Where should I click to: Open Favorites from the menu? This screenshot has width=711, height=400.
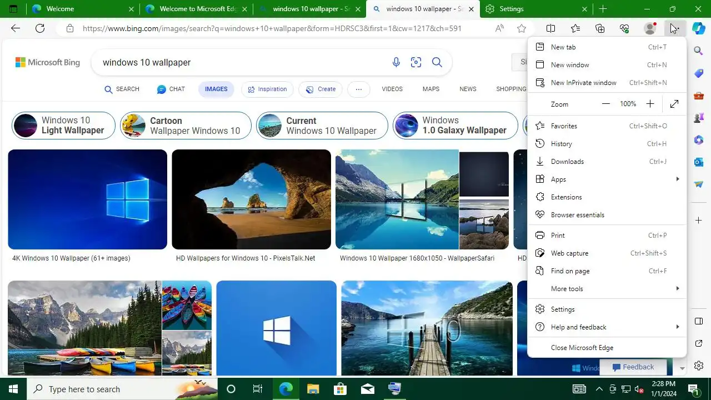pos(607,126)
